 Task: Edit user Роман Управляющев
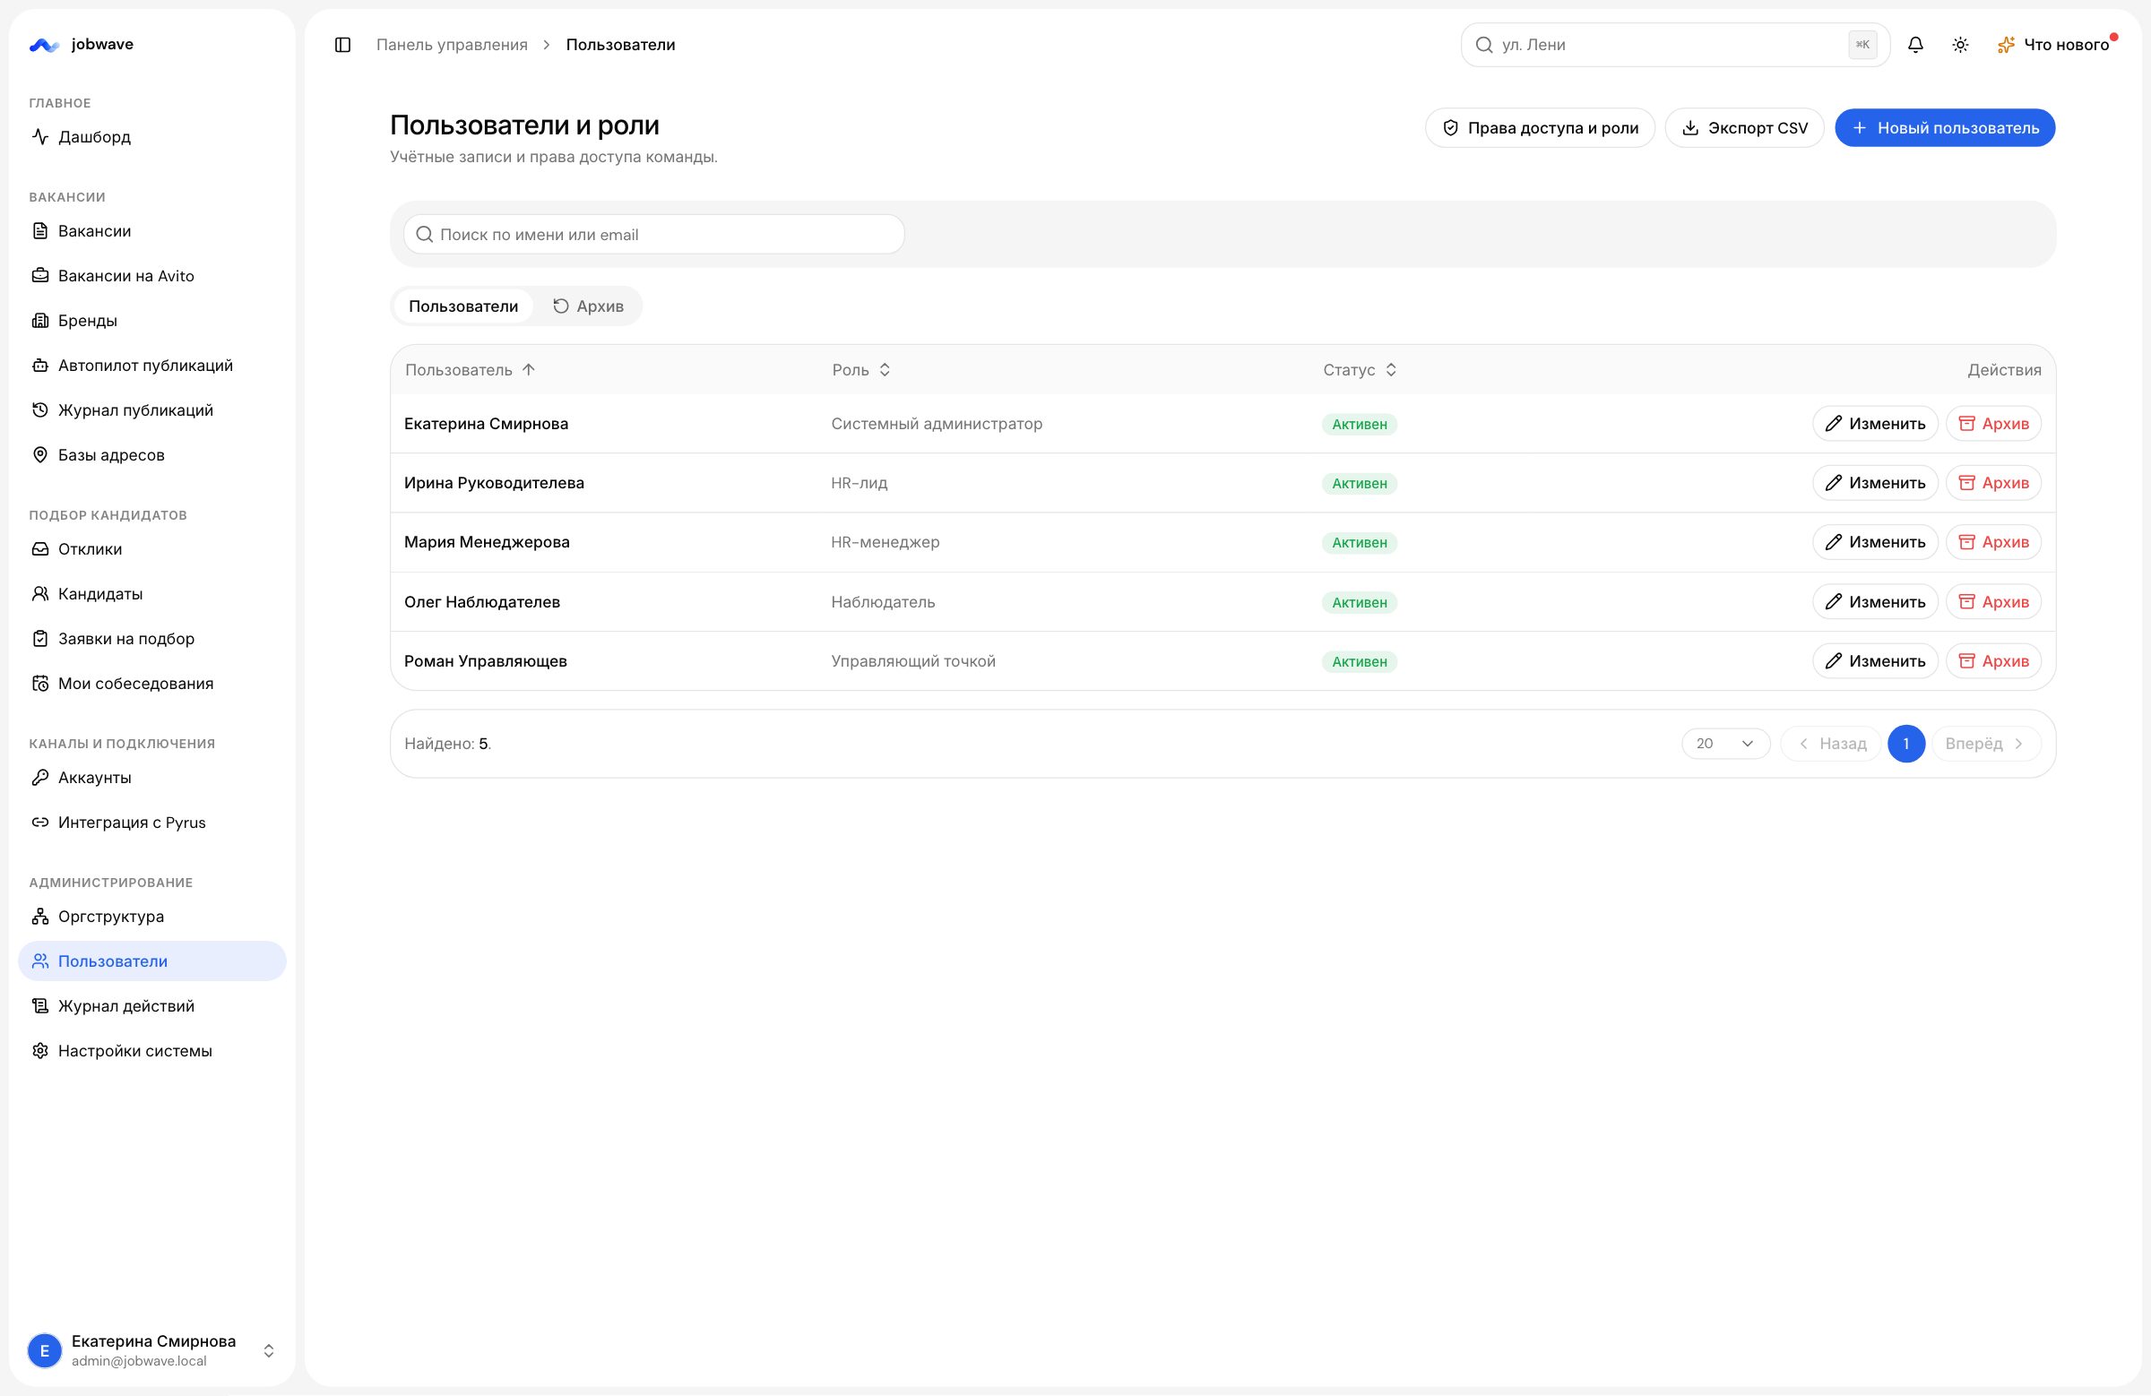point(1875,660)
